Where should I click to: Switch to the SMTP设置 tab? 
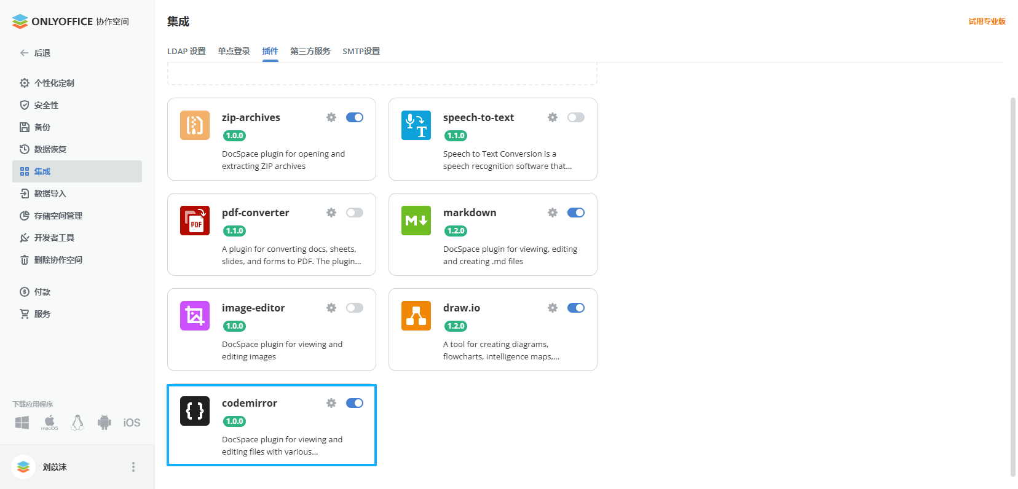coord(361,51)
